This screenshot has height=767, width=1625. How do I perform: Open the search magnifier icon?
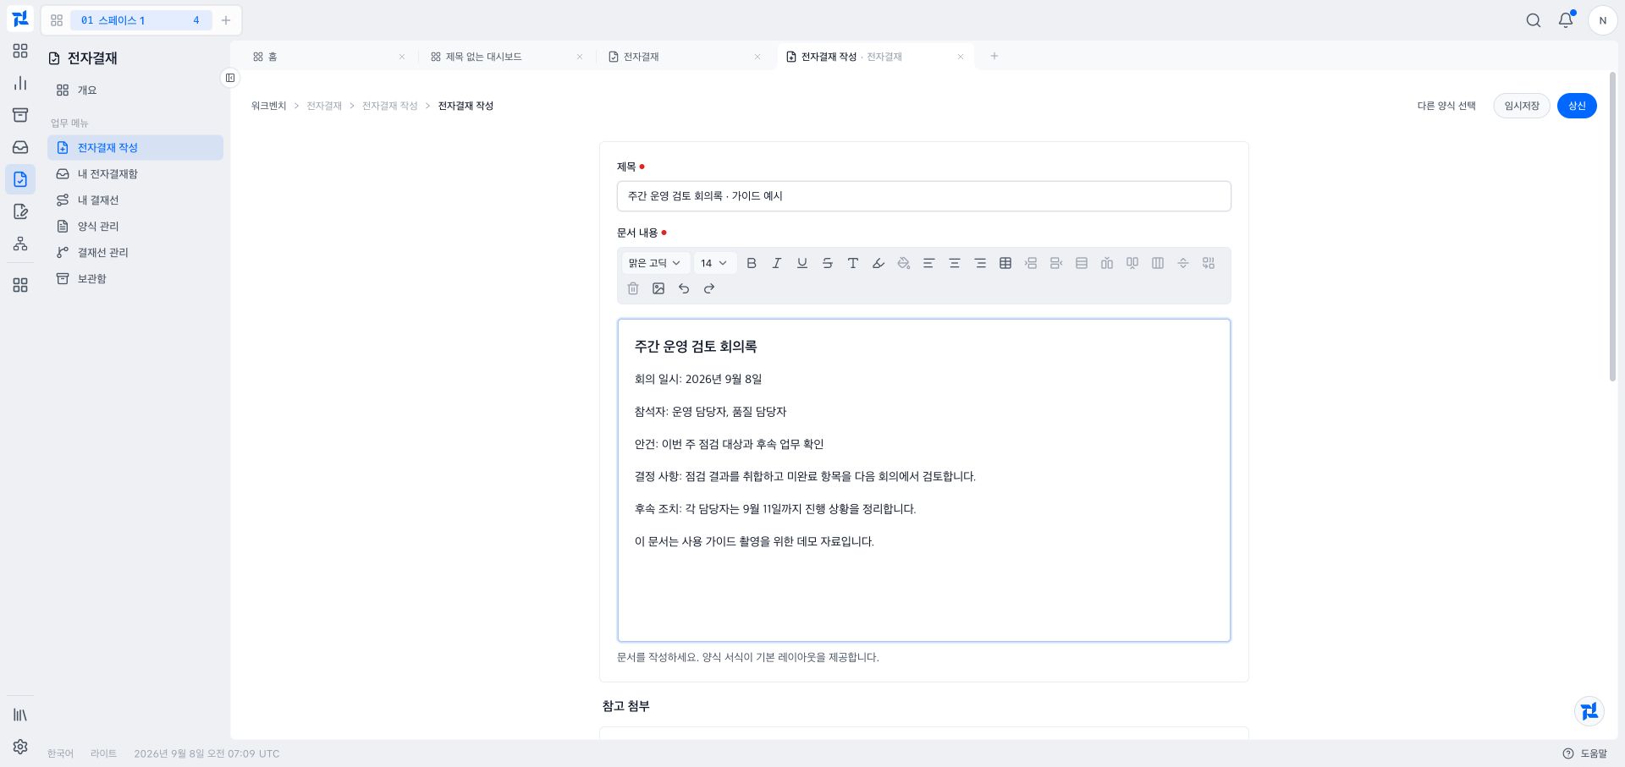1533,20
